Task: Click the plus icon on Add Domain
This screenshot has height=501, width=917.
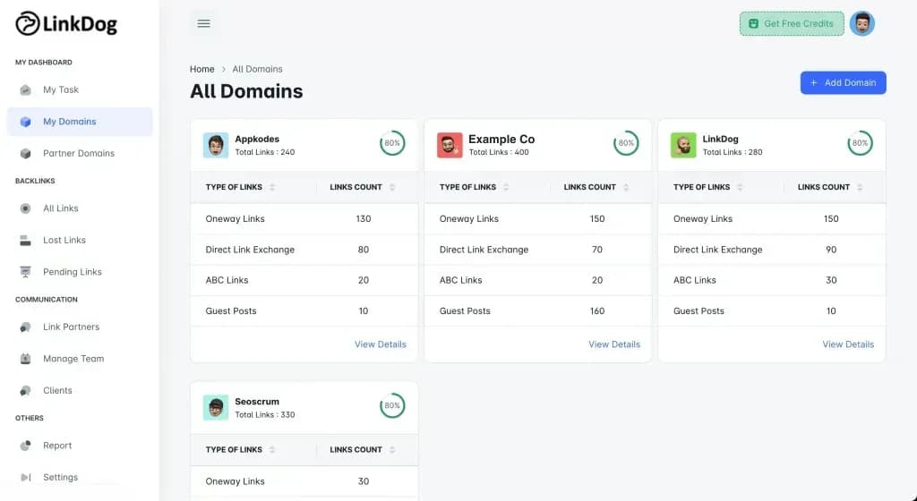Action: (x=813, y=83)
